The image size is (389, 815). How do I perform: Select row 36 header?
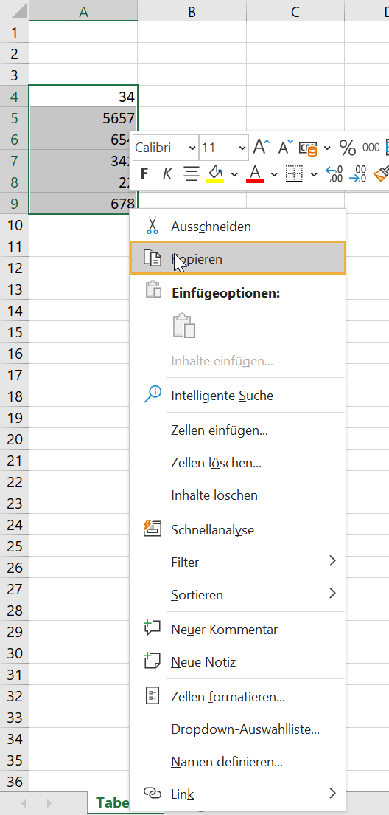coord(15,781)
